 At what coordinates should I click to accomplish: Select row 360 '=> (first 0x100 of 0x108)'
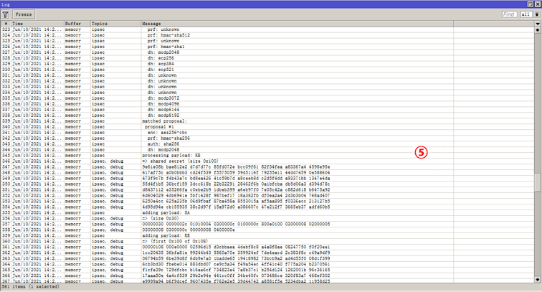(x=267, y=241)
